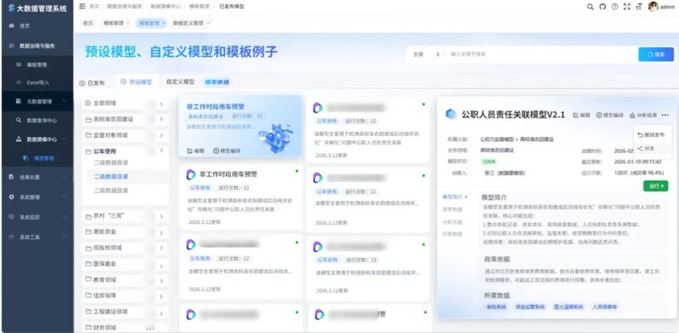Expand chevron next to 招投标领域
Viewport: 679px width, 333px height.
coord(161,249)
